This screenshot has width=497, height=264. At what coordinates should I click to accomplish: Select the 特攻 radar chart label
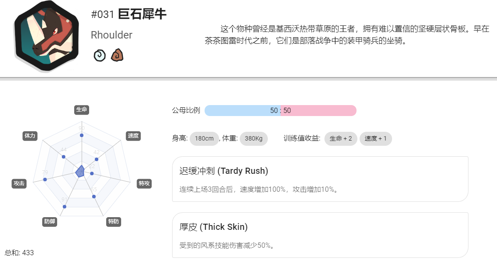click(x=144, y=183)
